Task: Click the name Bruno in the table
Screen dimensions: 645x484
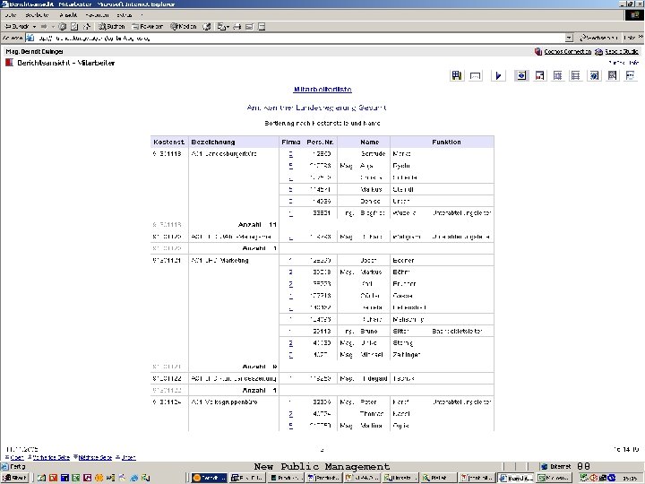Action: click(368, 332)
